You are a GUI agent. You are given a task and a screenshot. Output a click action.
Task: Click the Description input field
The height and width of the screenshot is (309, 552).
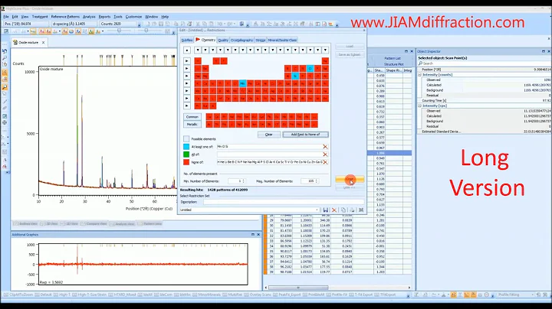point(284,202)
